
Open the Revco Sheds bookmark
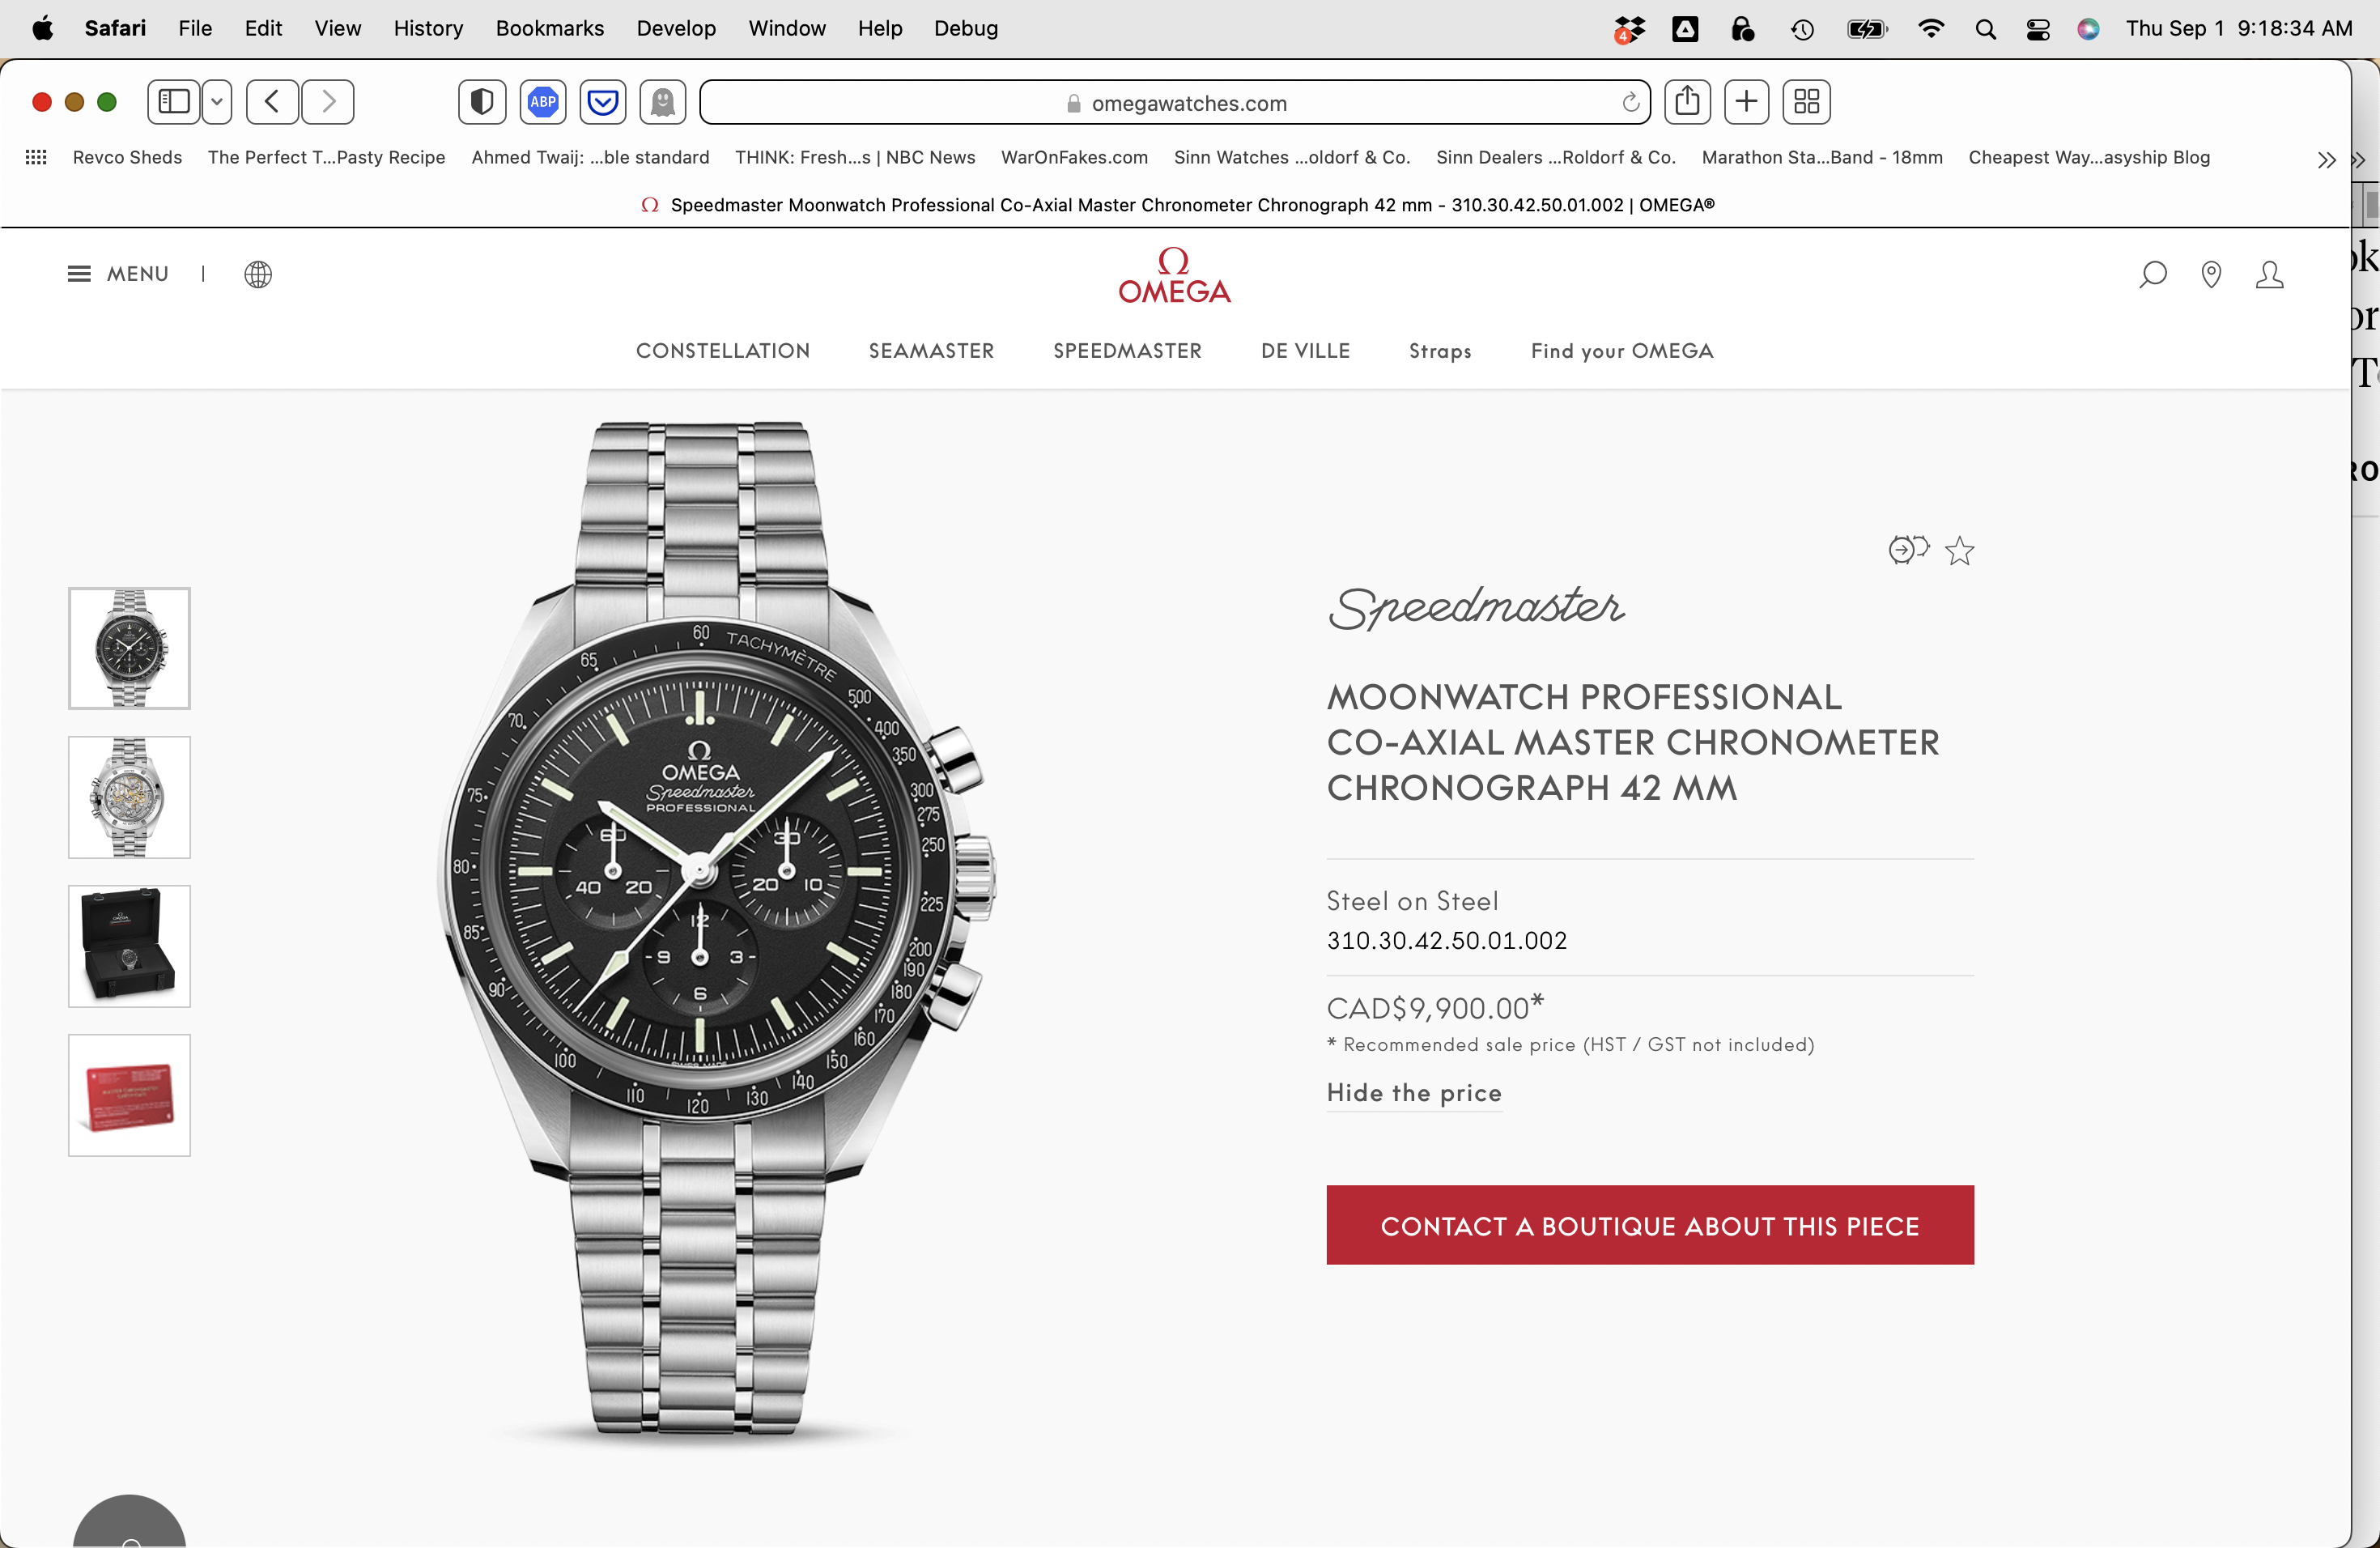[x=127, y=157]
